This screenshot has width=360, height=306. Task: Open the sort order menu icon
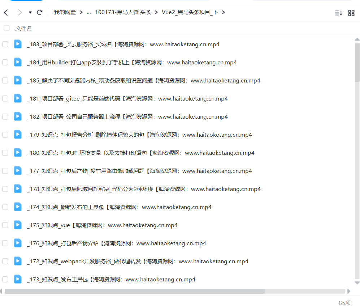click(x=338, y=13)
